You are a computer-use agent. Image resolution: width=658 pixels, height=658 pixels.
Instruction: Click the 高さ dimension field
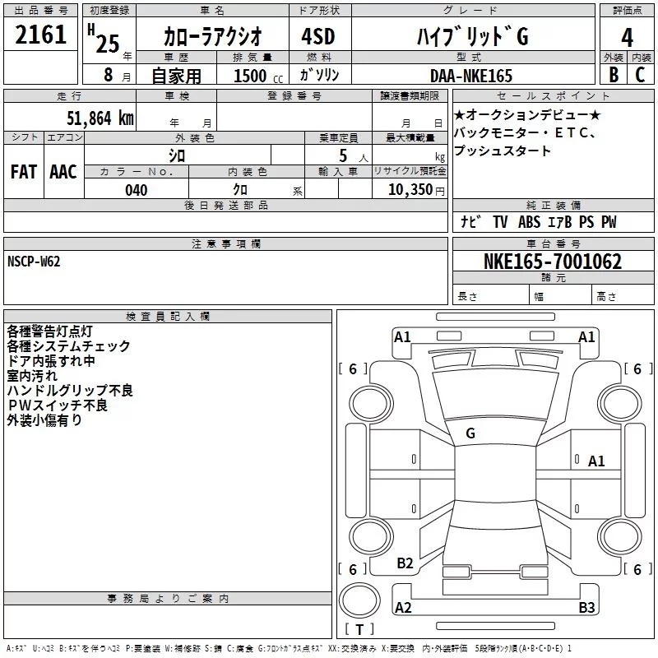click(623, 294)
